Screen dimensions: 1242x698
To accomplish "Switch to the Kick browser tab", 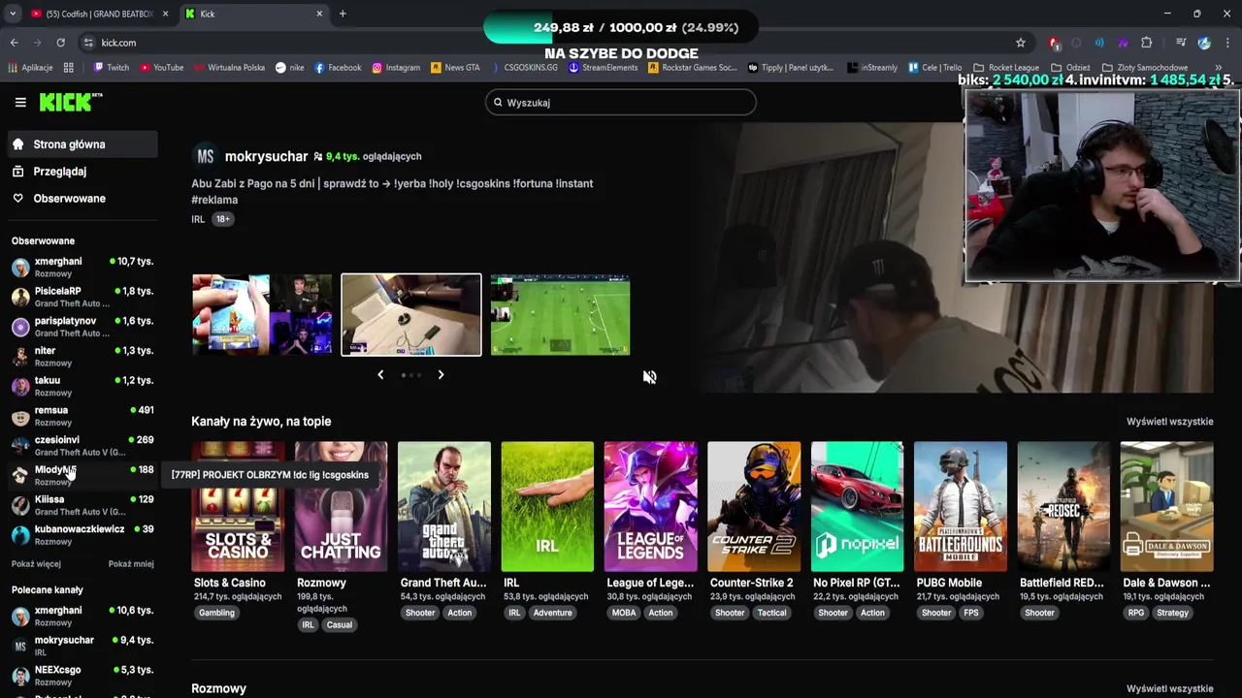I will click(254, 14).
